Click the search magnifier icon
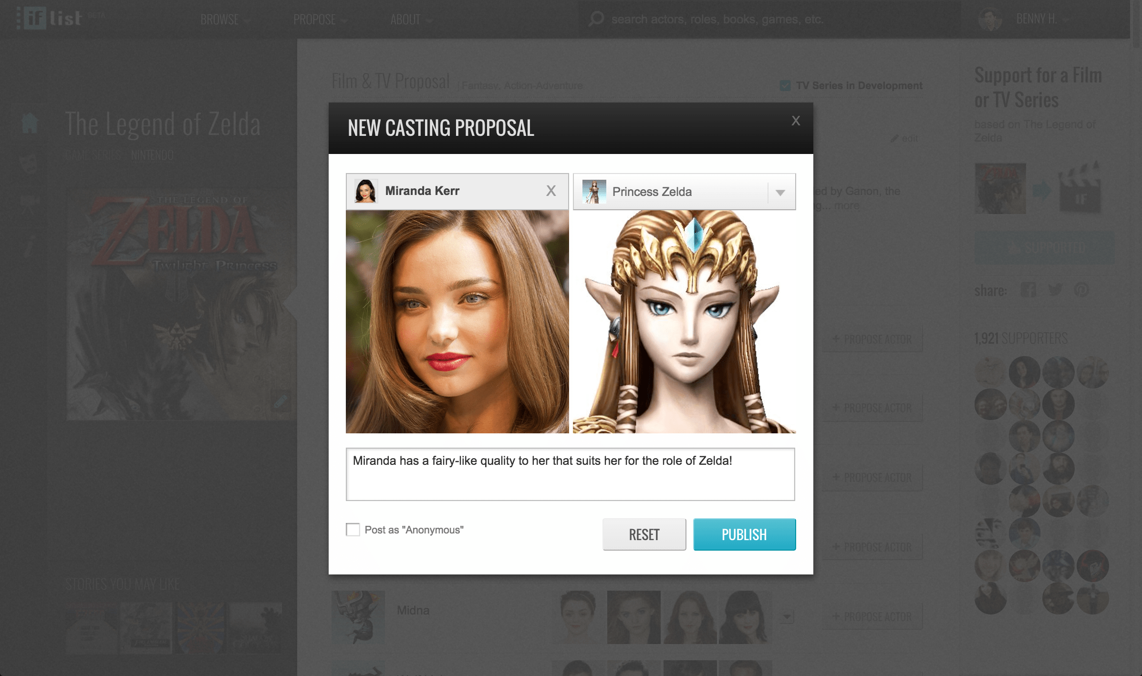Screen dimensions: 1142x676 point(596,19)
